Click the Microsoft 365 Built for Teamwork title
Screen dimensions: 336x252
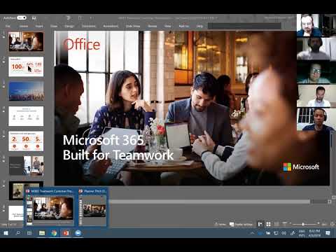click(118, 148)
